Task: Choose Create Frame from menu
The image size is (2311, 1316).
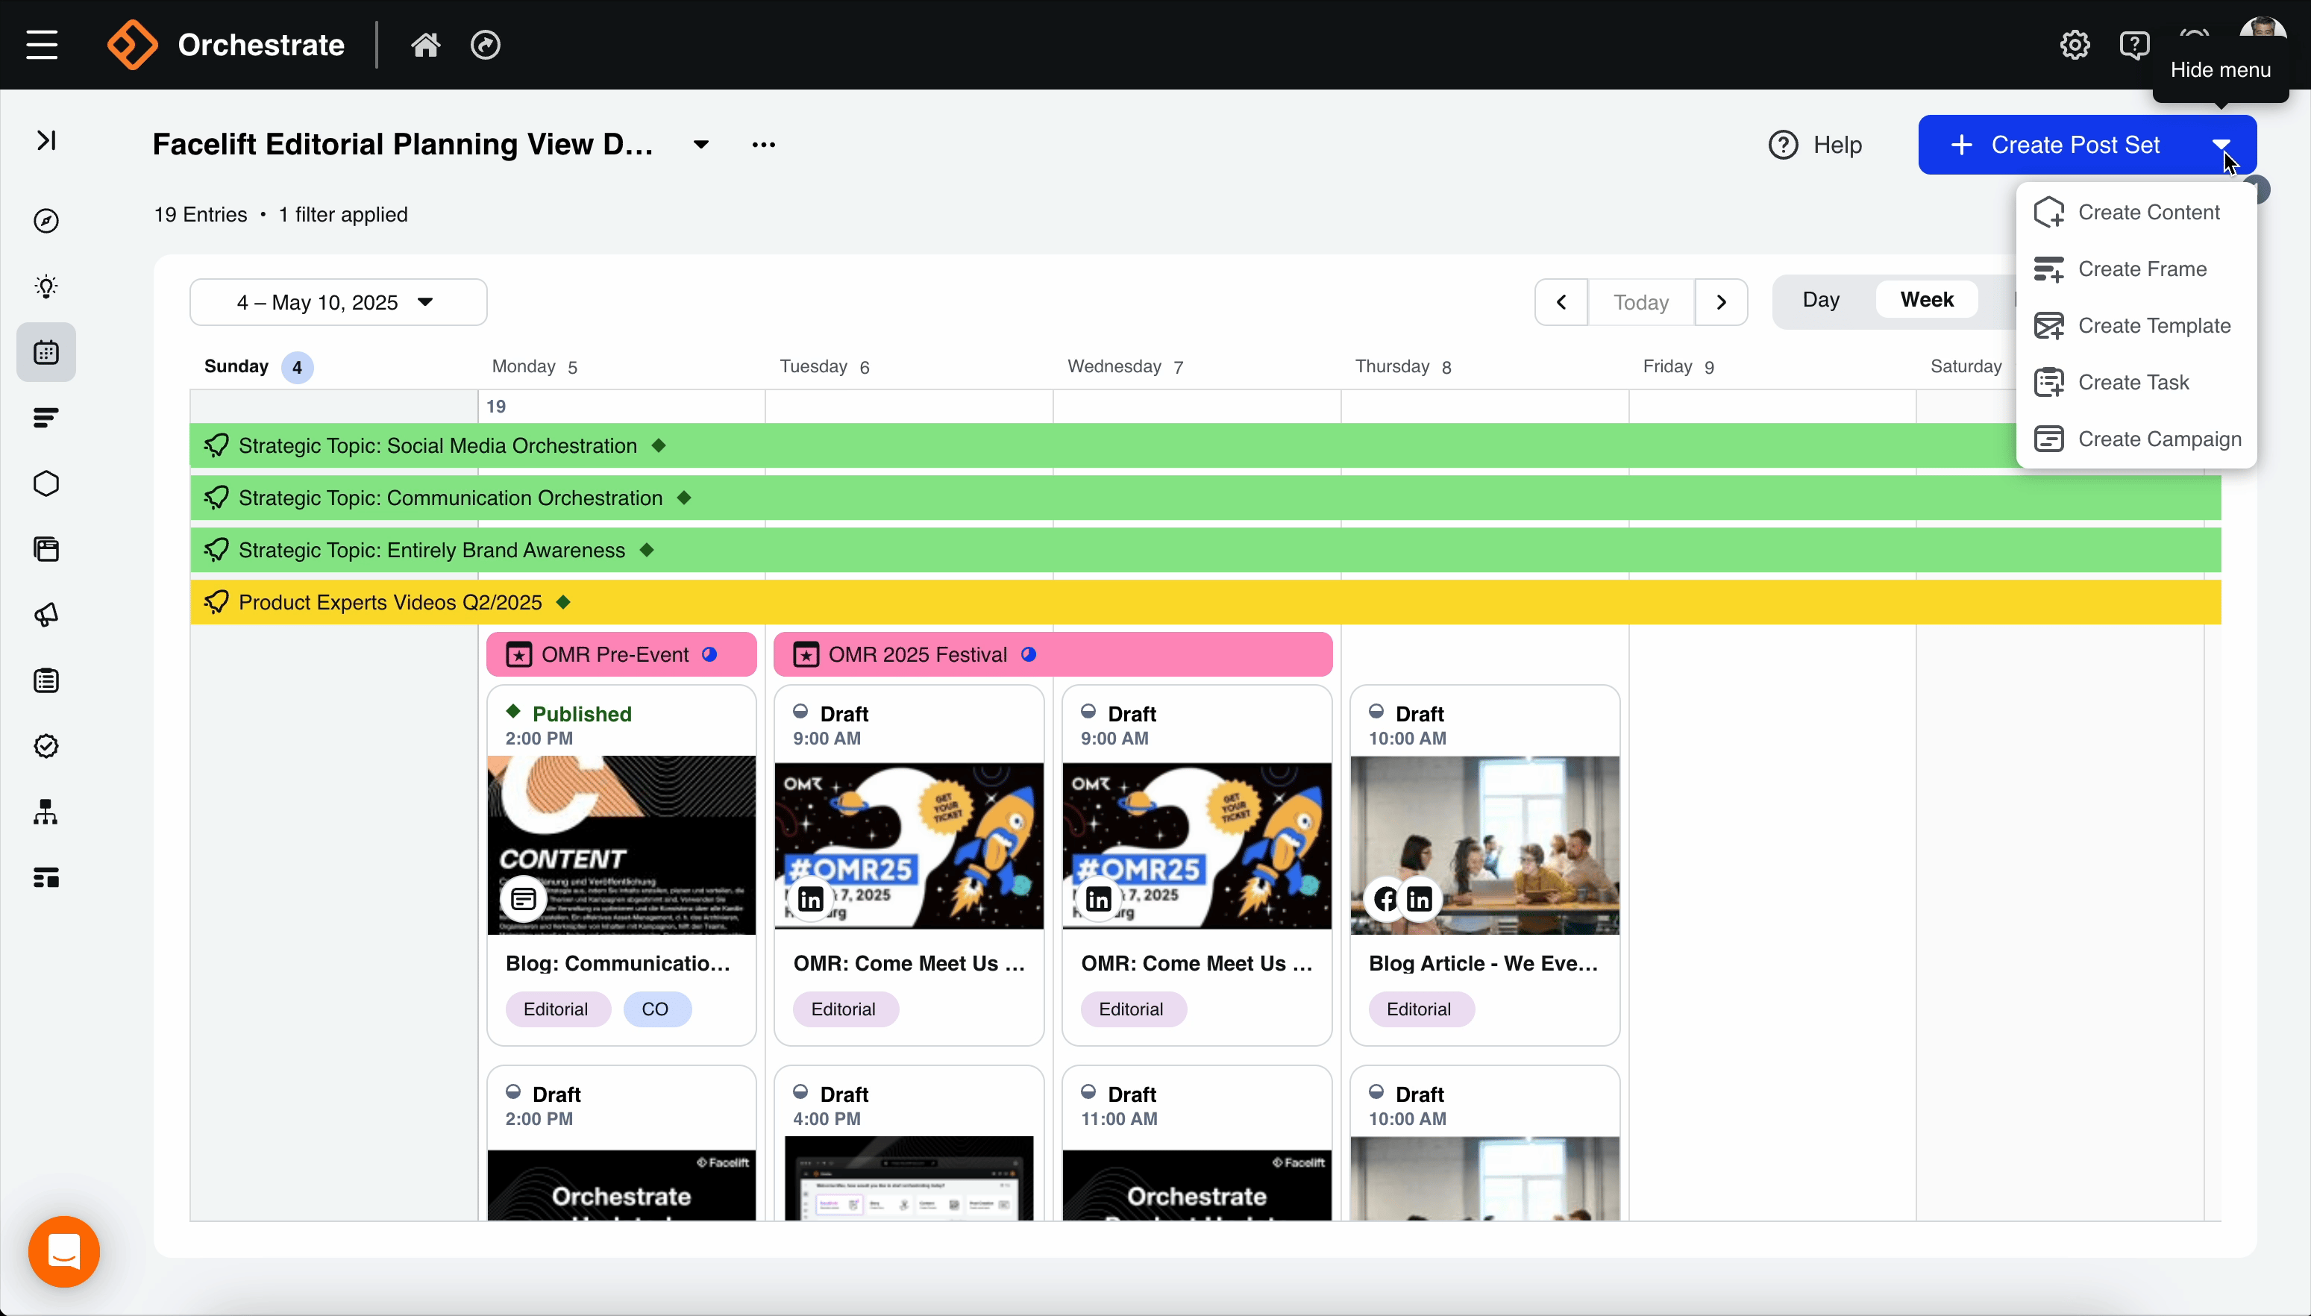Action: pos(2136,269)
